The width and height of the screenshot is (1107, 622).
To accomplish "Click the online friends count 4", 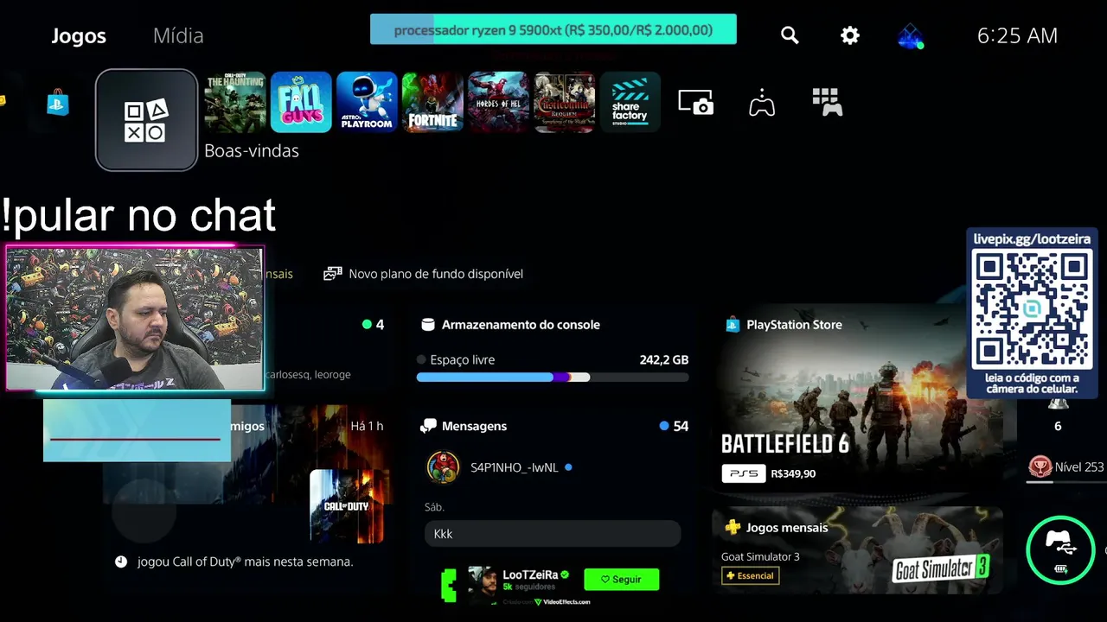I will point(374,325).
